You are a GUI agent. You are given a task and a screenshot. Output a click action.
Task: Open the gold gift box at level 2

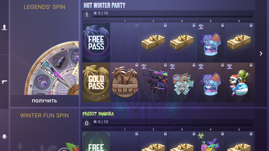(x=153, y=42)
